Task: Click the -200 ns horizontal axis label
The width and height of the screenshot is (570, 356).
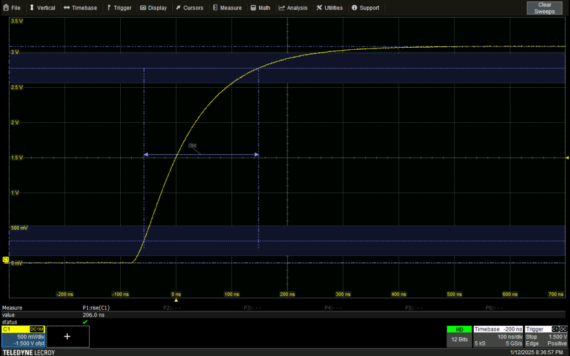Action: (65, 294)
